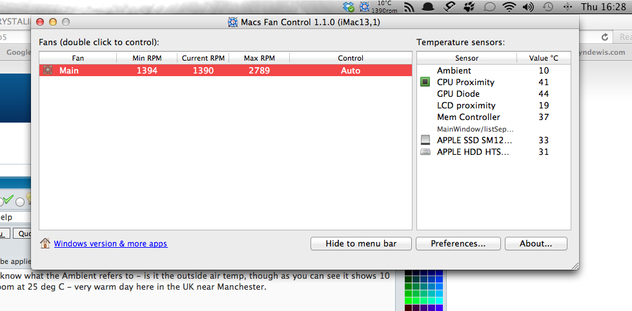Open the Wi-Fi status menu
The width and height of the screenshot is (632, 311).
510,7
